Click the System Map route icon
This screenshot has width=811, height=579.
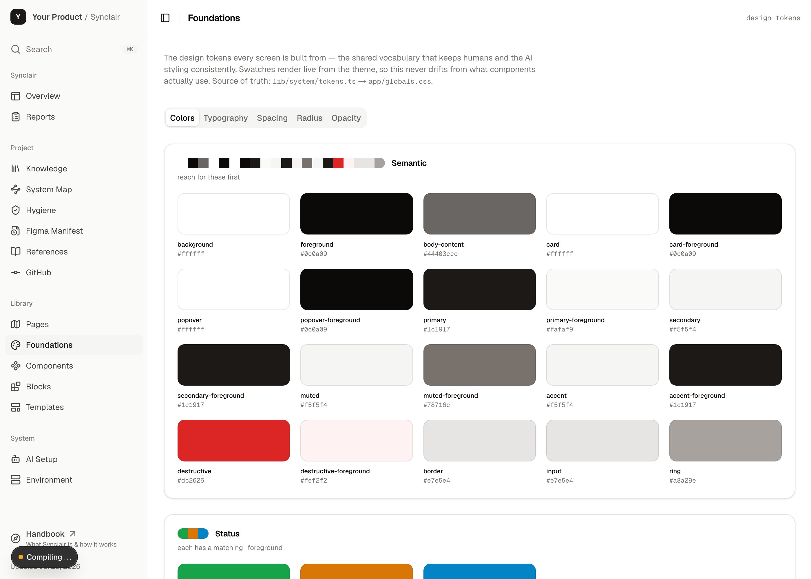coord(16,189)
